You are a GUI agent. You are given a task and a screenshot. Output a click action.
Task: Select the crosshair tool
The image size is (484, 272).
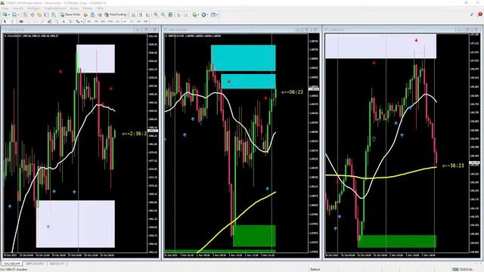(12, 21)
